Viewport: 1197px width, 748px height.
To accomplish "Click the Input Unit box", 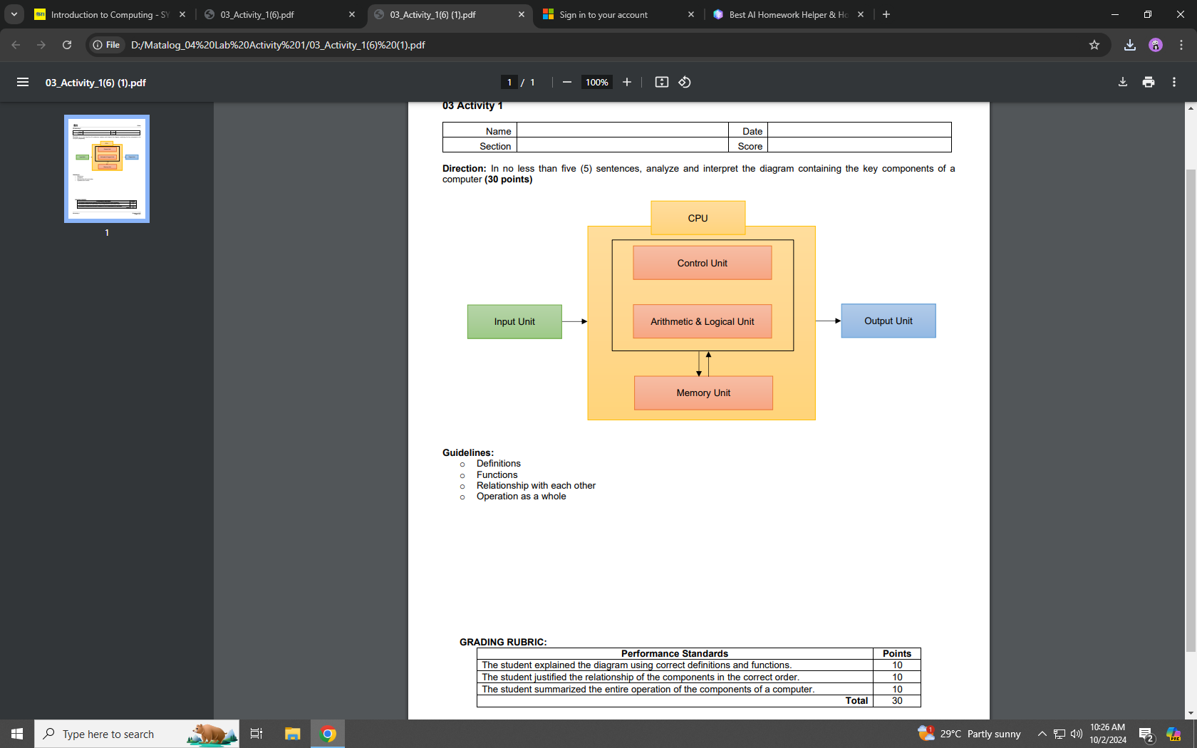I will point(514,321).
